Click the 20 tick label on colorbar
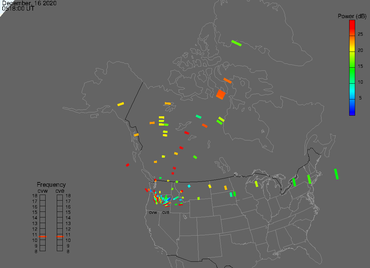 pos(360,50)
